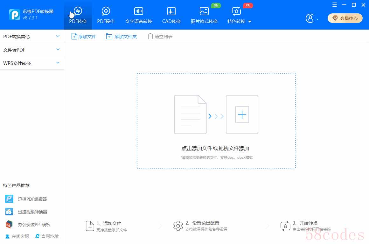Click the 特色产品推荐 heading

point(16,185)
